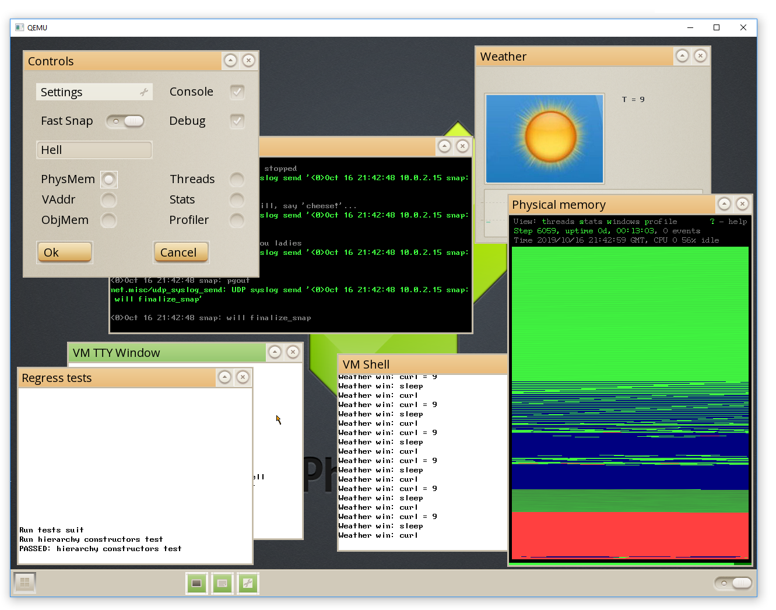Viewport: 776px width, 610px height.
Task: Flip the toggle switch in bottom taskbar
Action: (734, 583)
